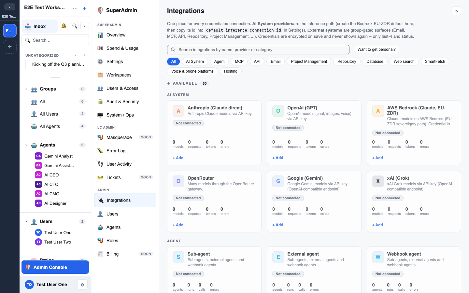Filter integrations by Hosting
The height and width of the screenshot is (293, 469).
pos(231,71)
